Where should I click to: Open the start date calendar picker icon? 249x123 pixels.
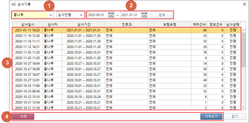click(111, 15)
